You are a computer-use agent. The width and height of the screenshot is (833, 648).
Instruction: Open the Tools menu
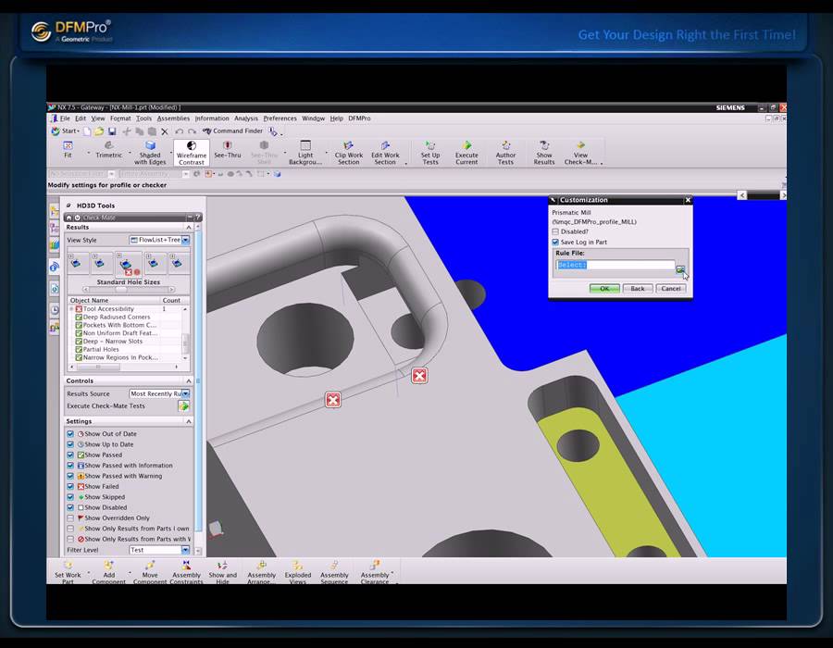143,118
